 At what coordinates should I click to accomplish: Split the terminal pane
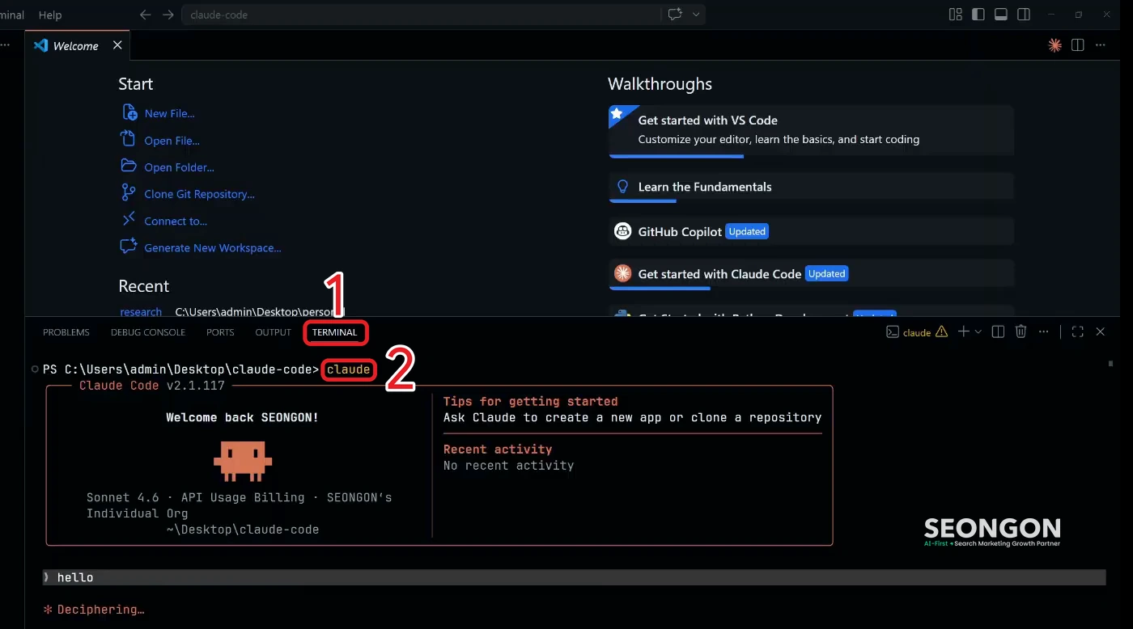tap(999, 331)
